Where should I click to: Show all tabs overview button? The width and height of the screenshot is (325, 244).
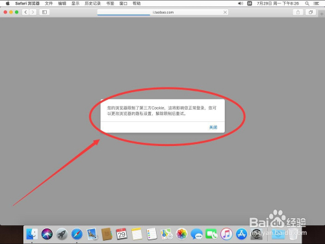click(311, 12)
